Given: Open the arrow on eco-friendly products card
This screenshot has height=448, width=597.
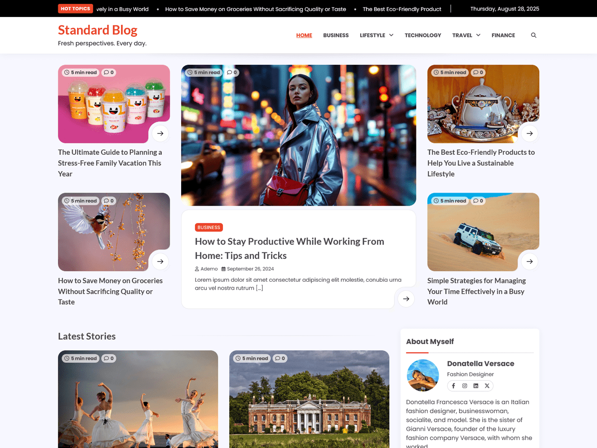Looking at the screenshot, I should [529, 133].
